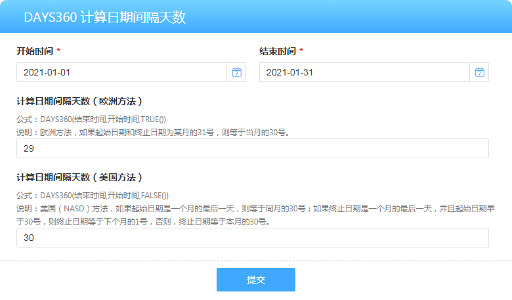Click the 欧洲方法 section heading
The height and width of the screenshot is (300, 512).
point(79,102)
